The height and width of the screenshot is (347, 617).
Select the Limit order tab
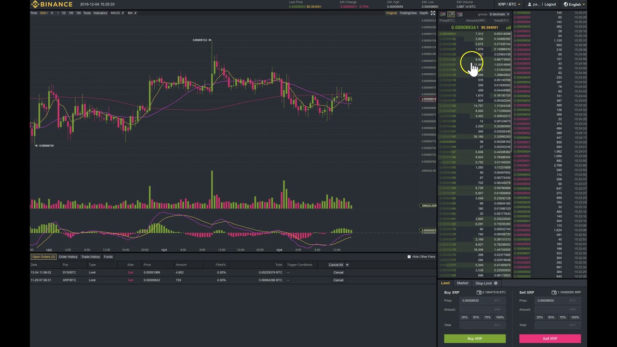(445, 283)
